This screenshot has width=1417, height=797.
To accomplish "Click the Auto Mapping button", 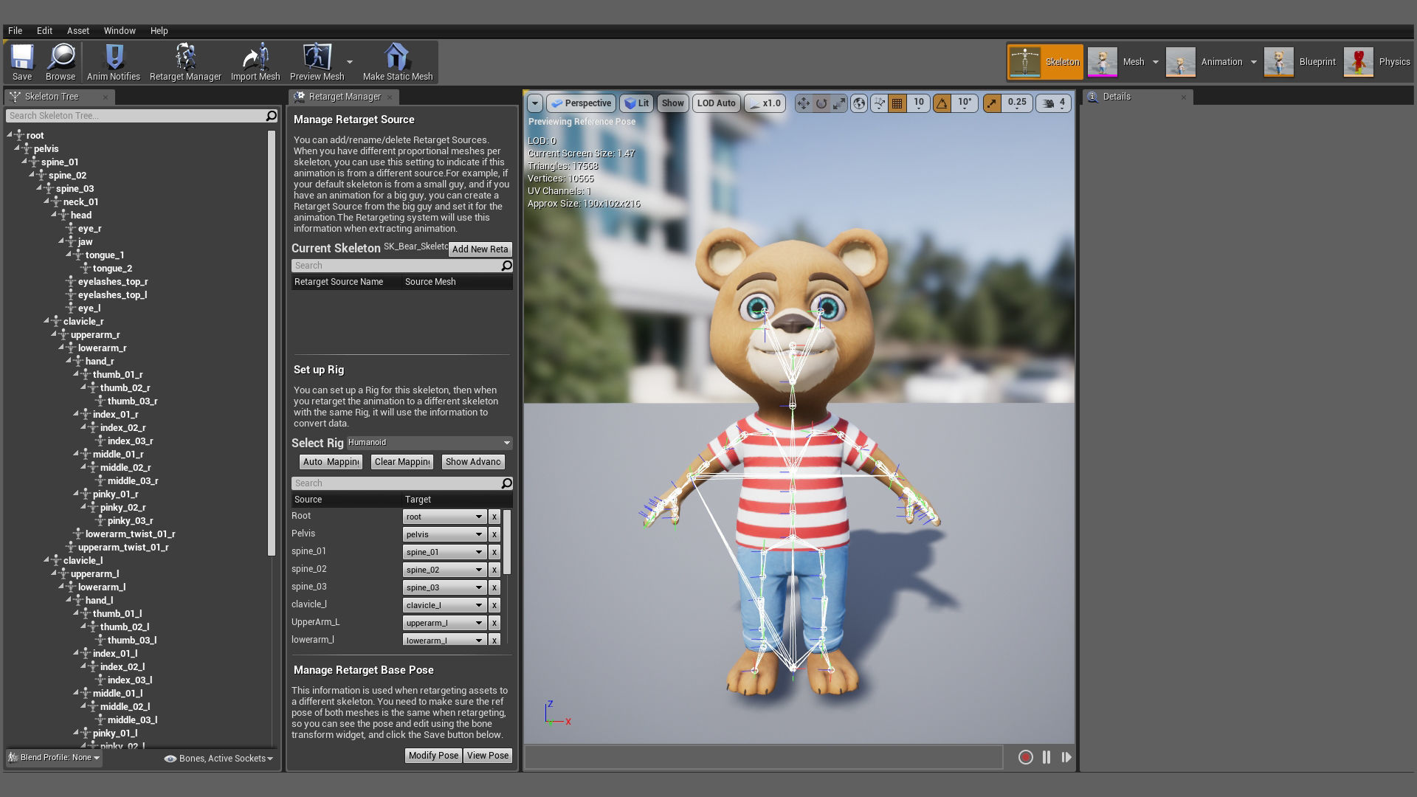I will 331,462.
